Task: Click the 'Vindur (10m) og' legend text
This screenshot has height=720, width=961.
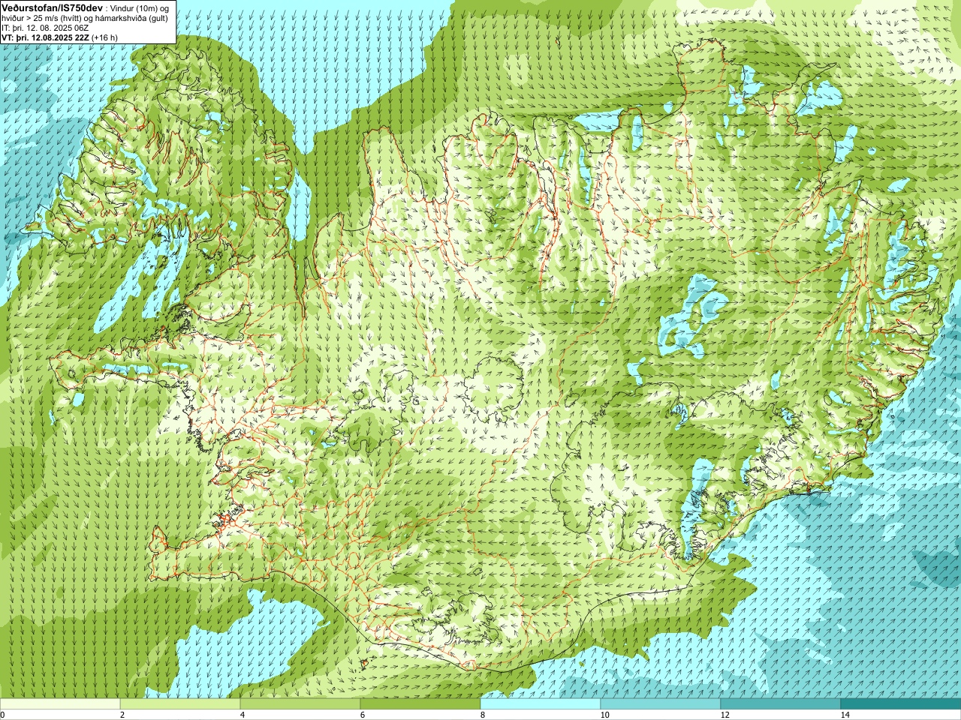Action: 138,7
